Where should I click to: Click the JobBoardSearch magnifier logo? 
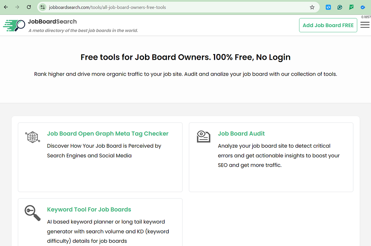(14, 26)
